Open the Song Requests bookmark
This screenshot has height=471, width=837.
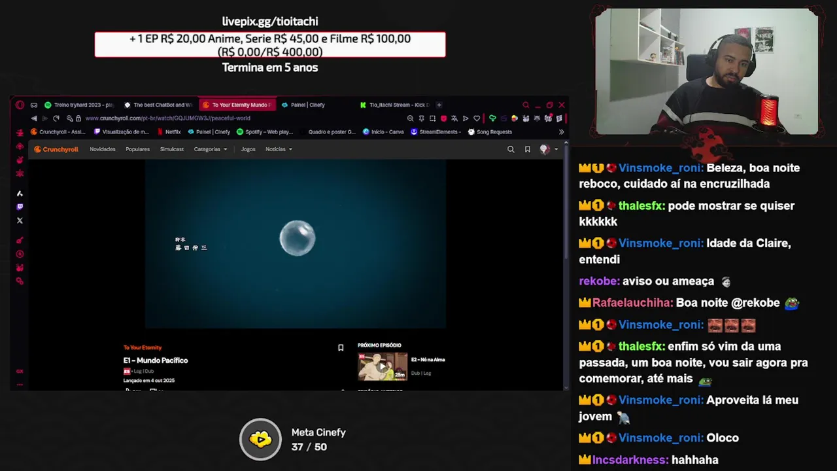490,131
